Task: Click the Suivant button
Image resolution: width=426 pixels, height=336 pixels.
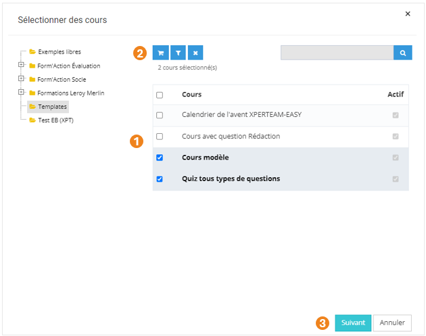Action: [x=353, y=322]
